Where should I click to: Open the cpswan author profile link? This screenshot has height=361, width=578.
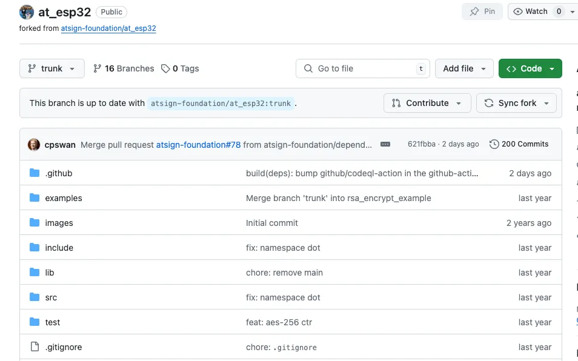tap(60, 145)
